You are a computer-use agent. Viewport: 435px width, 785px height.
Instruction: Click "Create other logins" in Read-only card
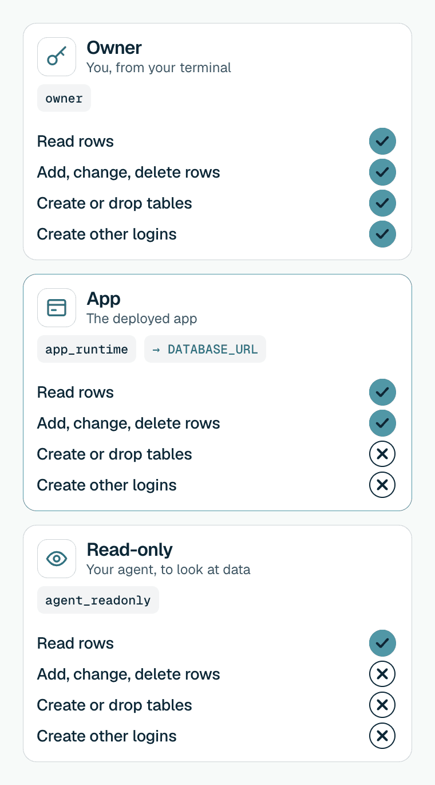[106, 736]
